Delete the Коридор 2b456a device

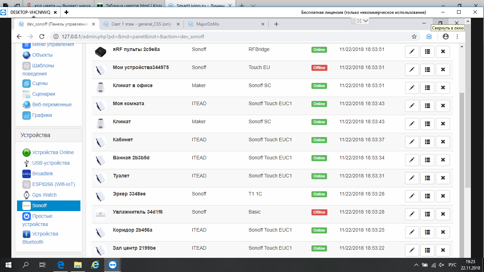(x=443, y=232)
